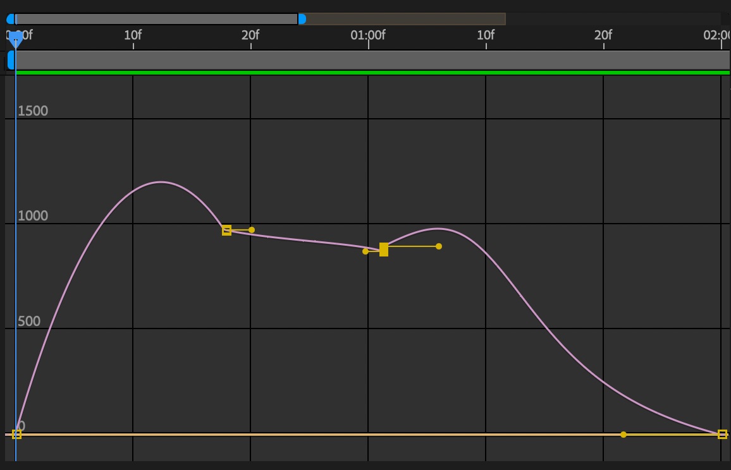Click the solid keyframe's right bezier handle
731x470 pixels.
point(439,246)
